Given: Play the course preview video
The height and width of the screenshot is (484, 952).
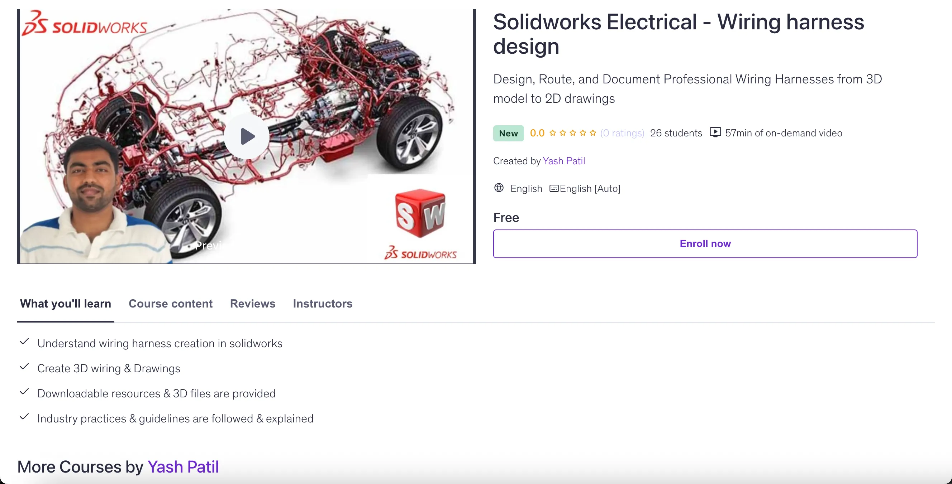Looking at the screenshot, I should tap(247, 136).
